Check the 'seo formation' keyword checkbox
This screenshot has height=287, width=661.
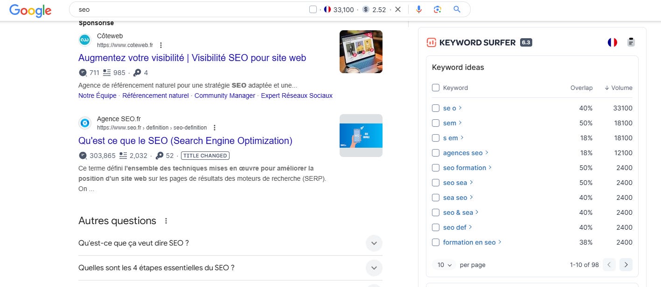[436, 168]
